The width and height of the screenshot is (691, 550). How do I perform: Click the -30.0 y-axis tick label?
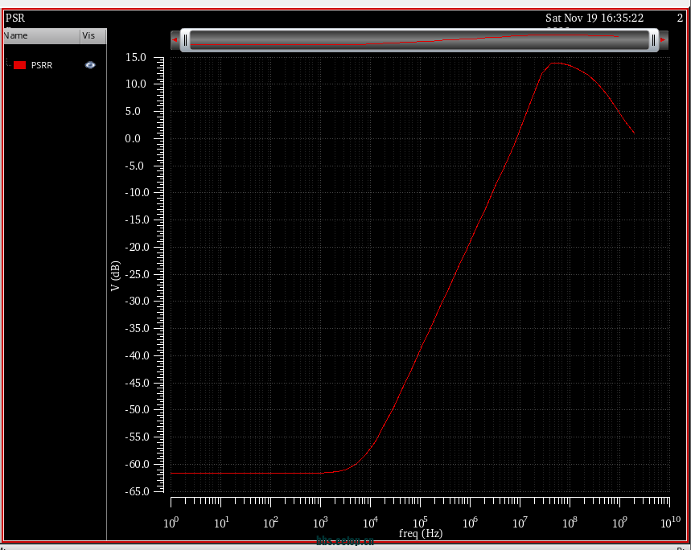[x=138, y=302]
